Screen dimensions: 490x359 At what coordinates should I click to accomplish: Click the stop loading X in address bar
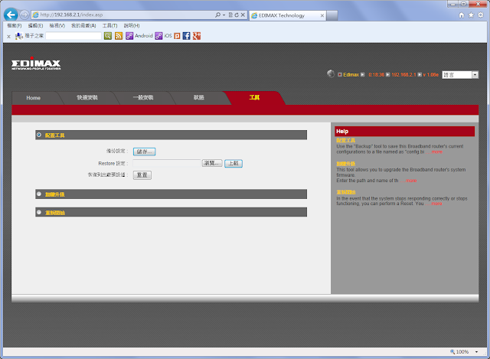pyautogui.click(x=243, y=15)
